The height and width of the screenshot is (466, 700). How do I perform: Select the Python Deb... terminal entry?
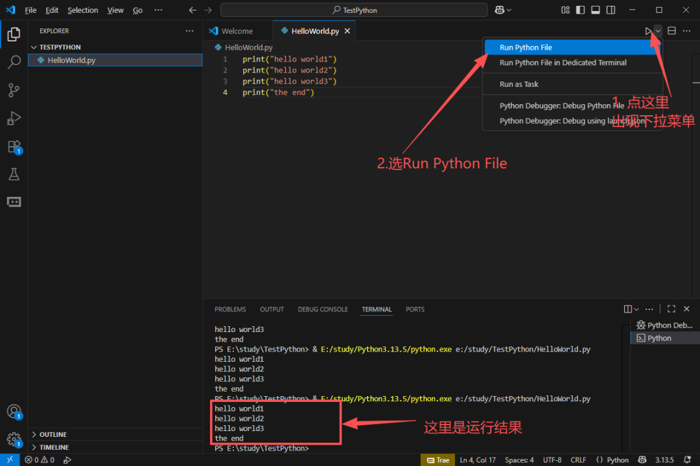pyautogui.click(x=665, y=325)
